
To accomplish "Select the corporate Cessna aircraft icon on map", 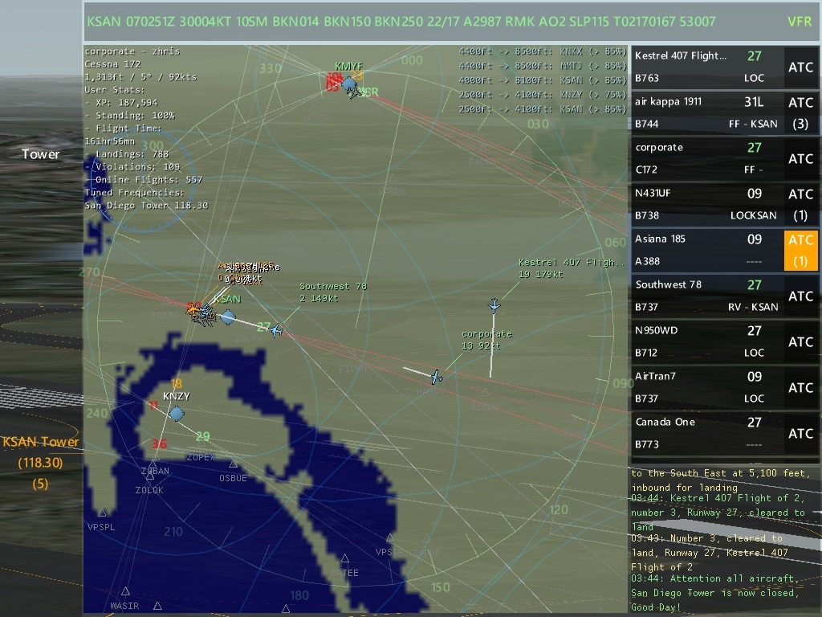I will (x=436, y=377).
